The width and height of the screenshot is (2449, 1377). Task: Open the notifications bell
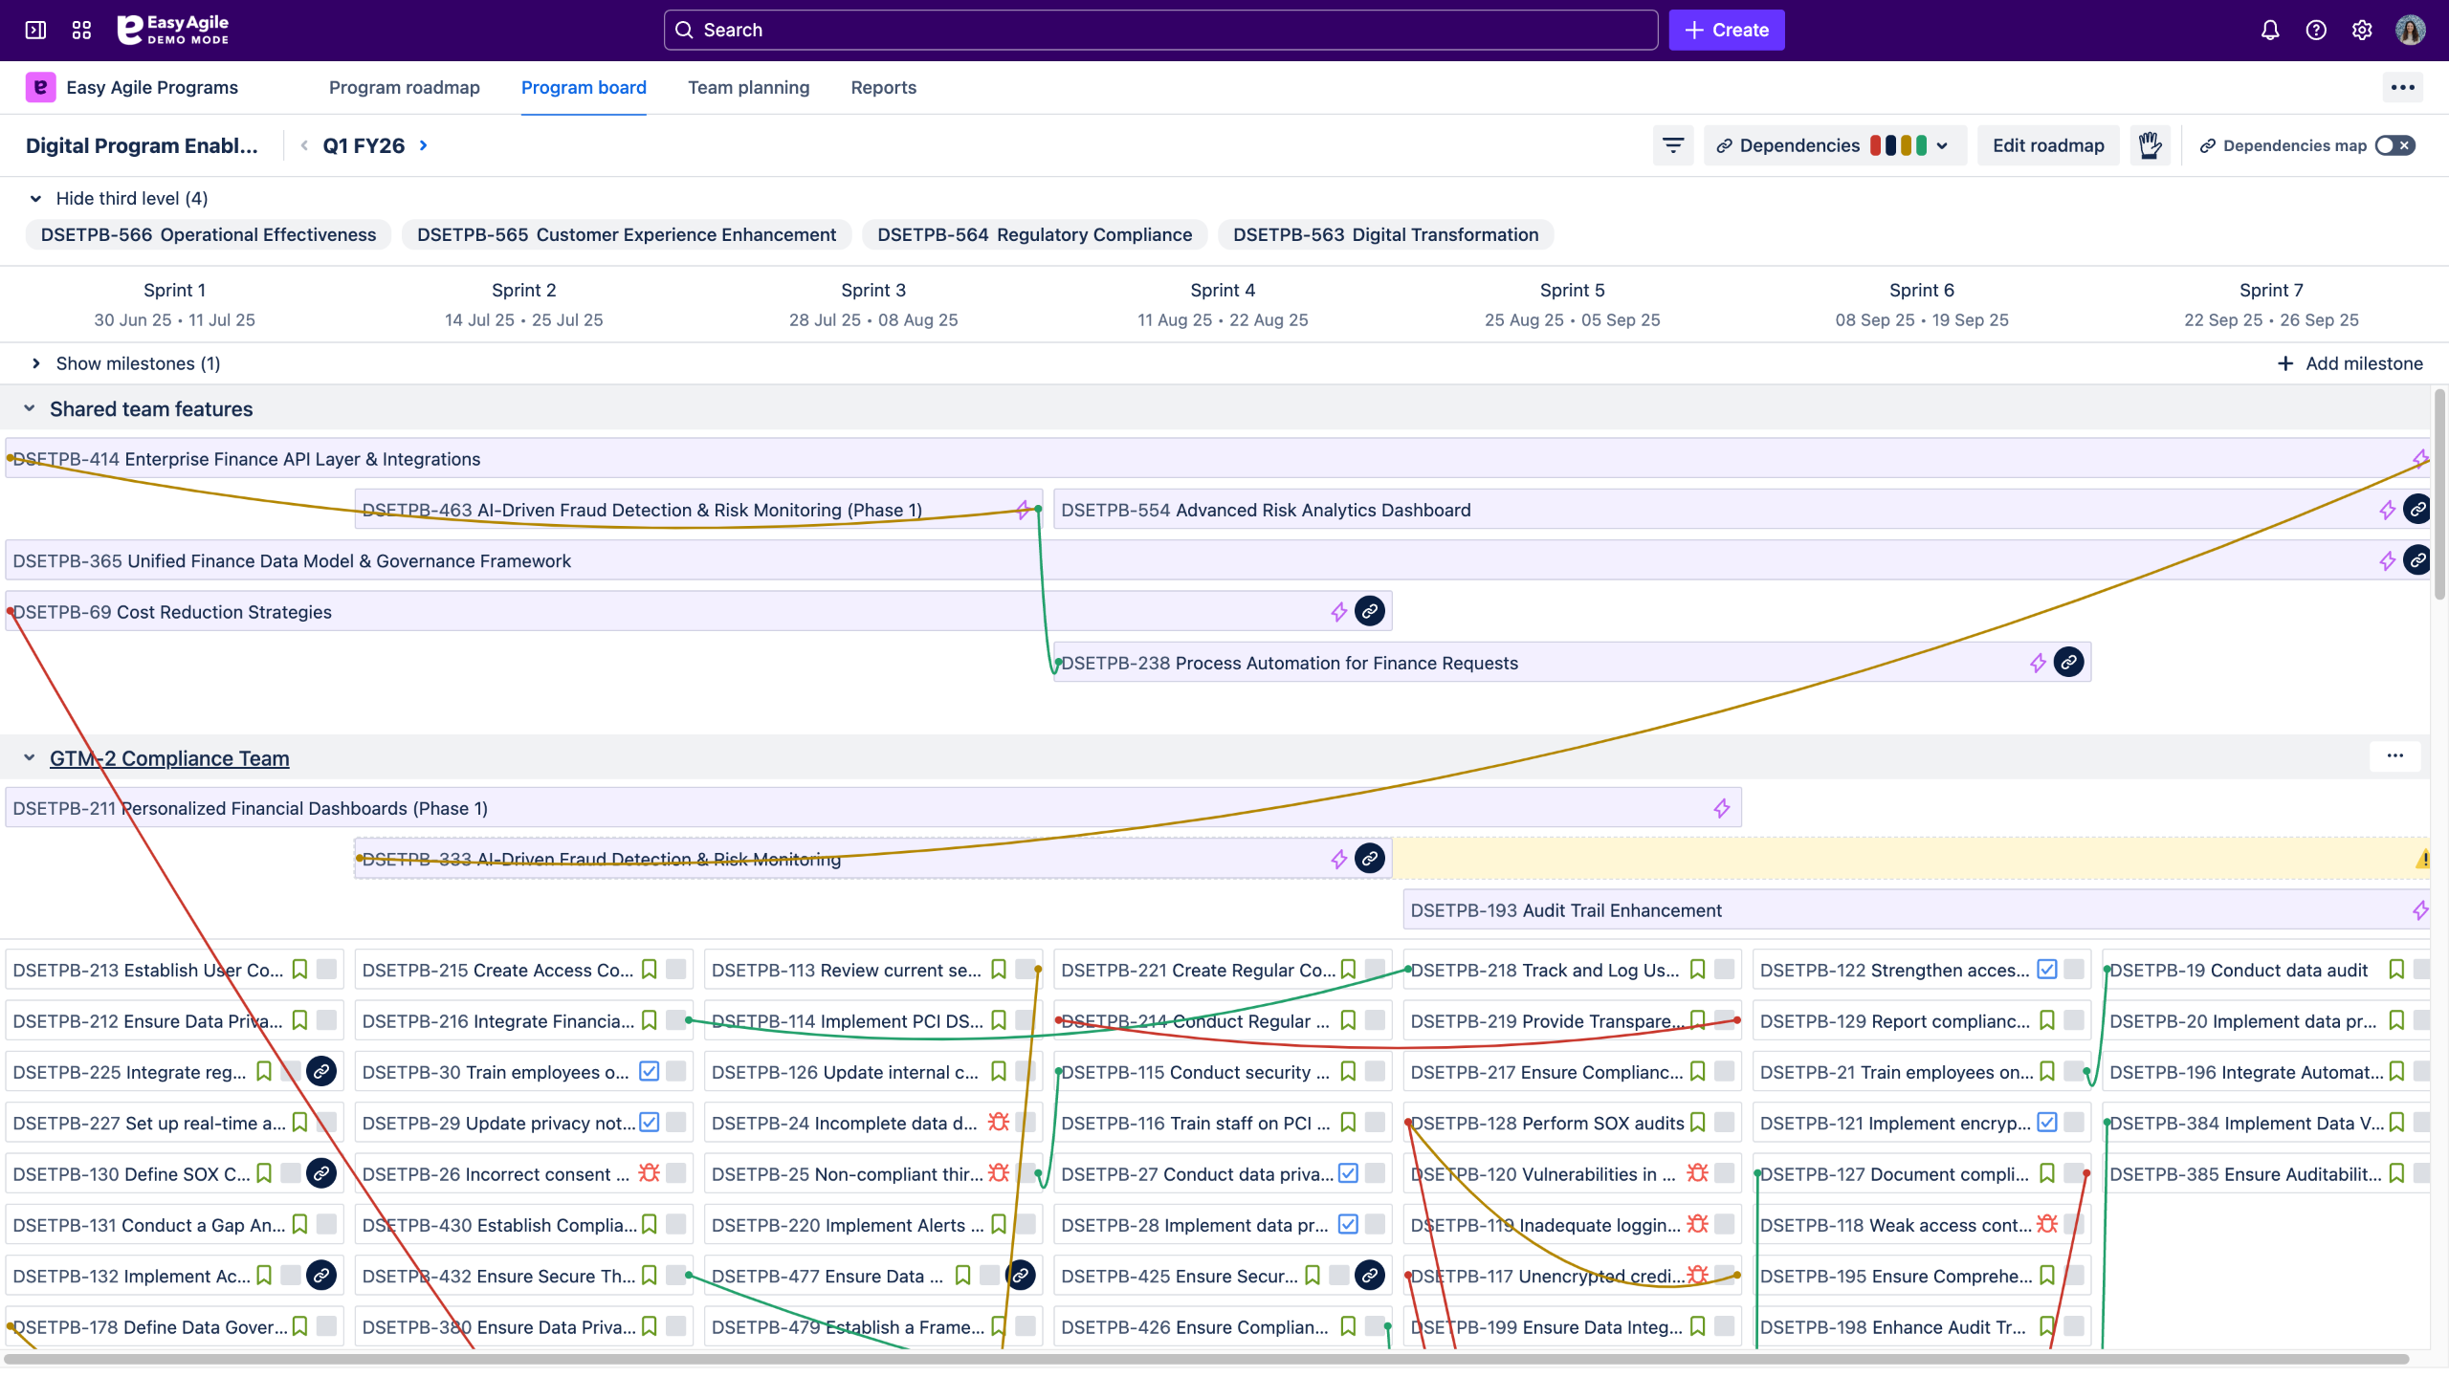coord(2270,31)
